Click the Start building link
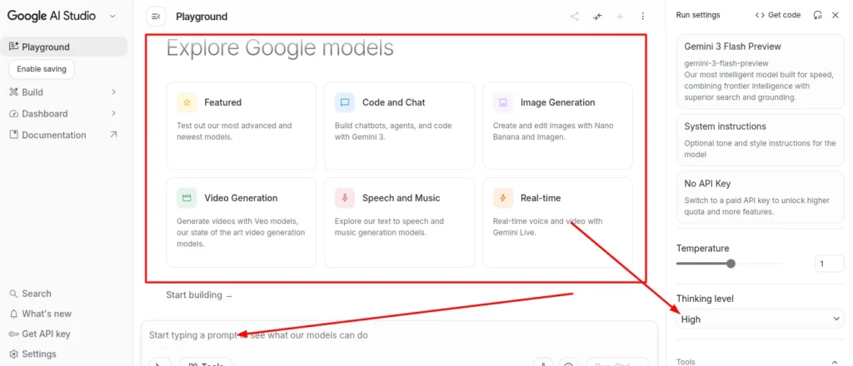The height and width of the screenshot is (366, 853). 199,294
